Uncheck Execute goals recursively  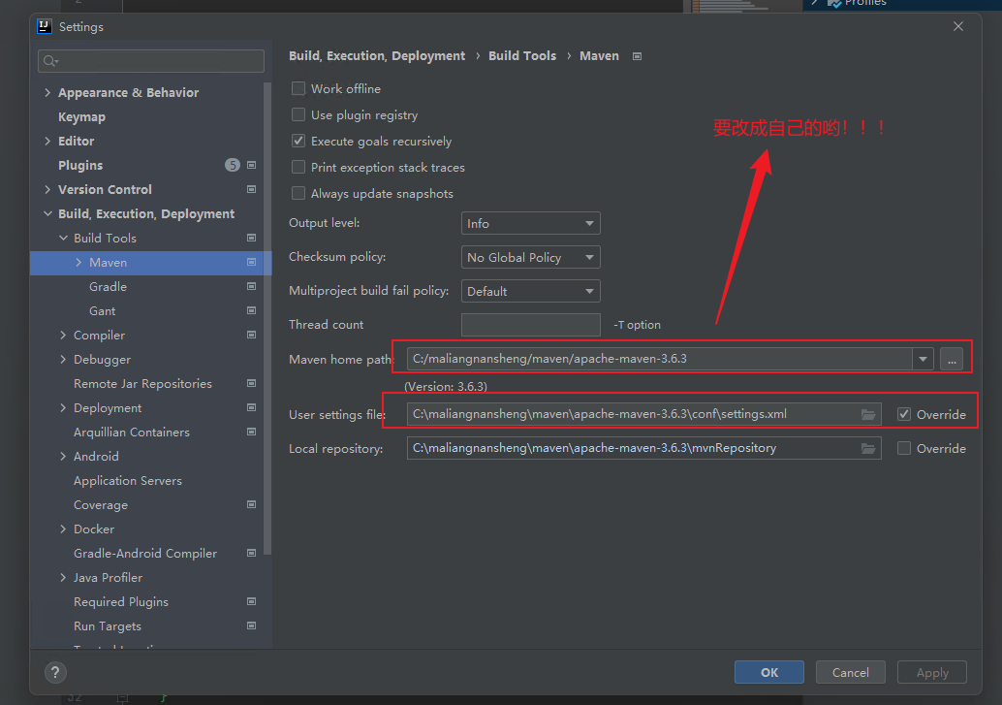298,141
